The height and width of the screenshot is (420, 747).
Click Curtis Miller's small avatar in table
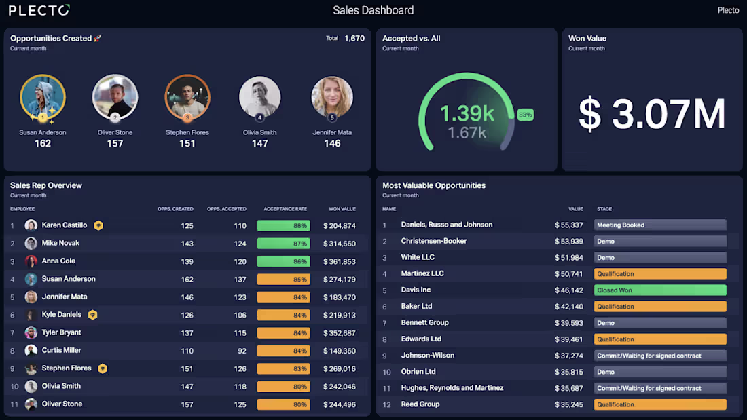point(31,351)
